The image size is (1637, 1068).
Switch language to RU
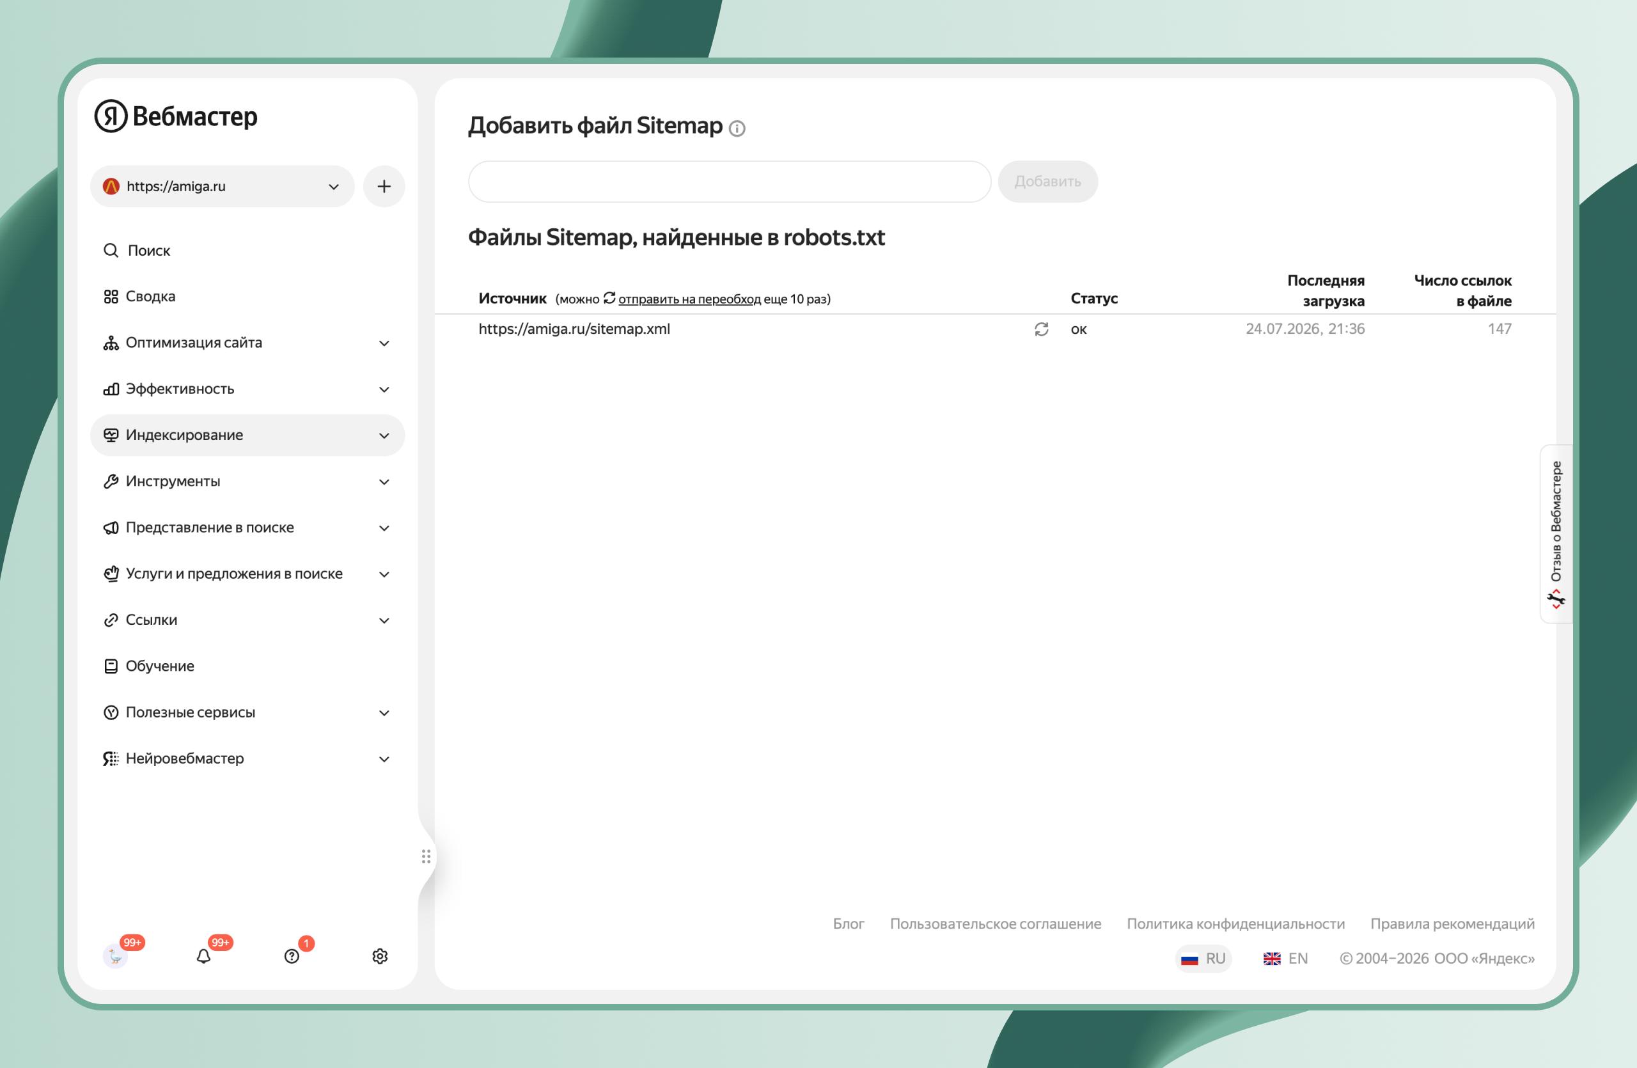pos(1203,959)
